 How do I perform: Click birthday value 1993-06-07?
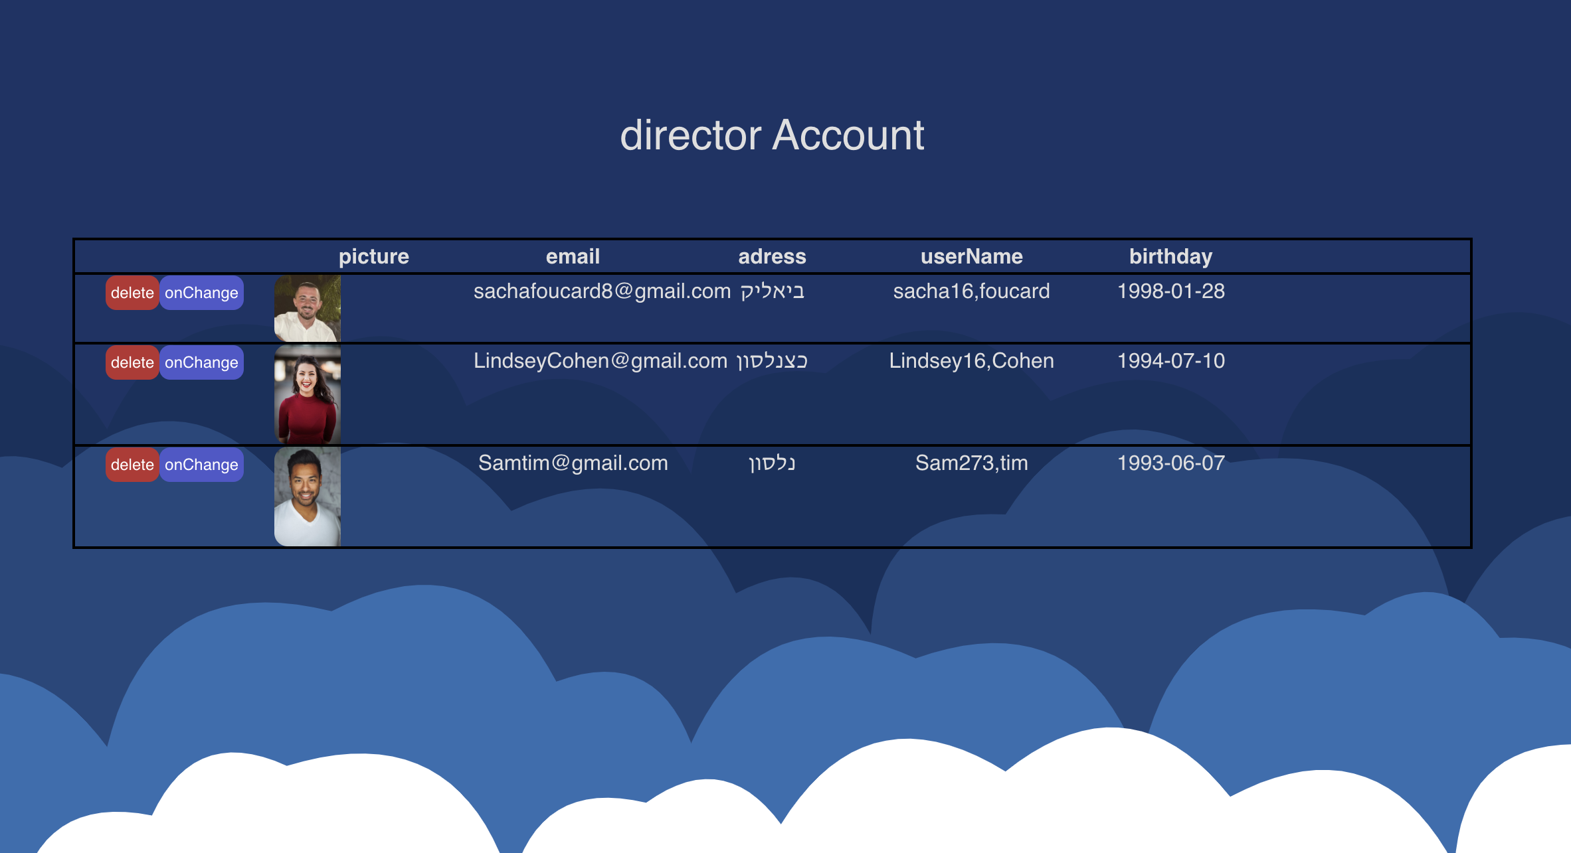1170,463
